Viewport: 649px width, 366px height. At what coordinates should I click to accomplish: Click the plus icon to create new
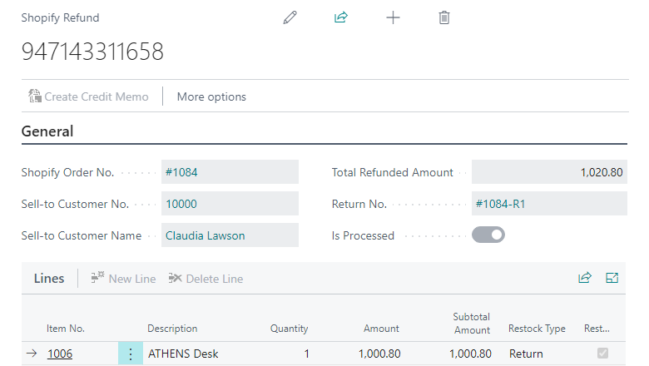(393, 17)
